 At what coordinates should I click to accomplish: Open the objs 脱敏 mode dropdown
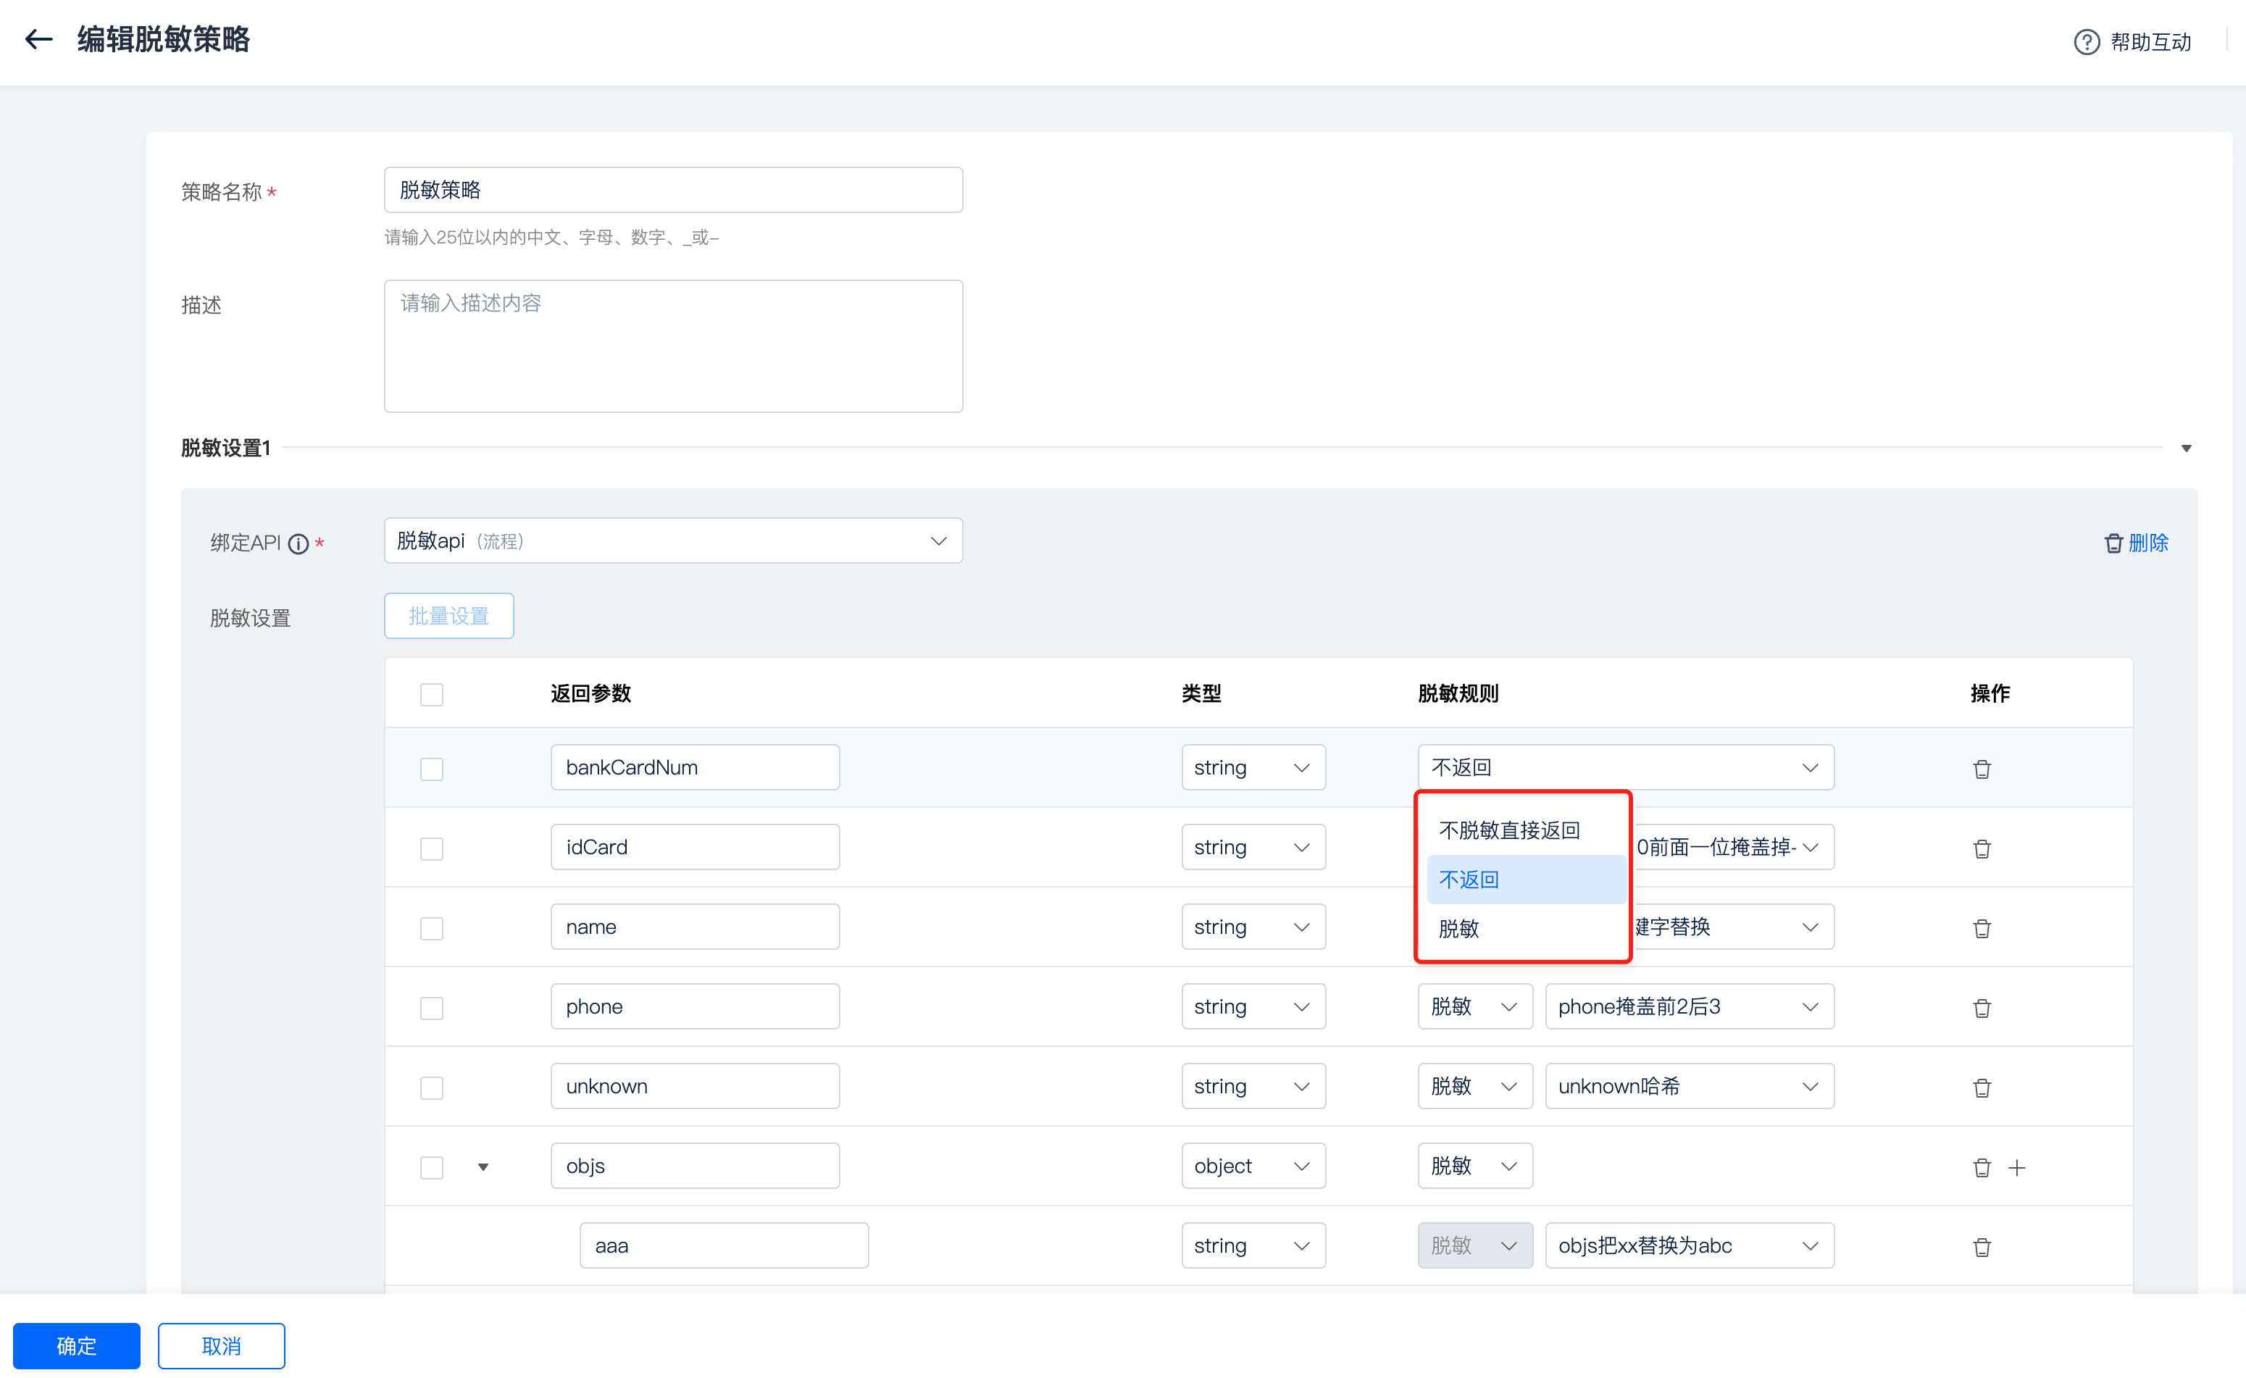[1475, 1166]
